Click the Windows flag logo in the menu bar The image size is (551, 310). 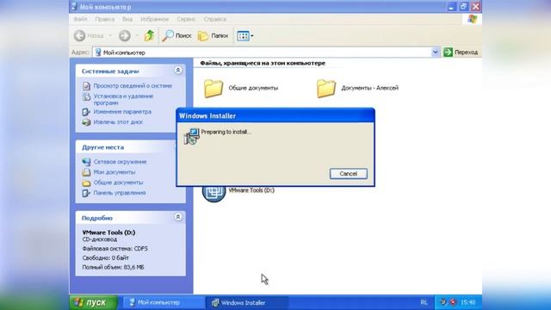(x=473, y=19)
